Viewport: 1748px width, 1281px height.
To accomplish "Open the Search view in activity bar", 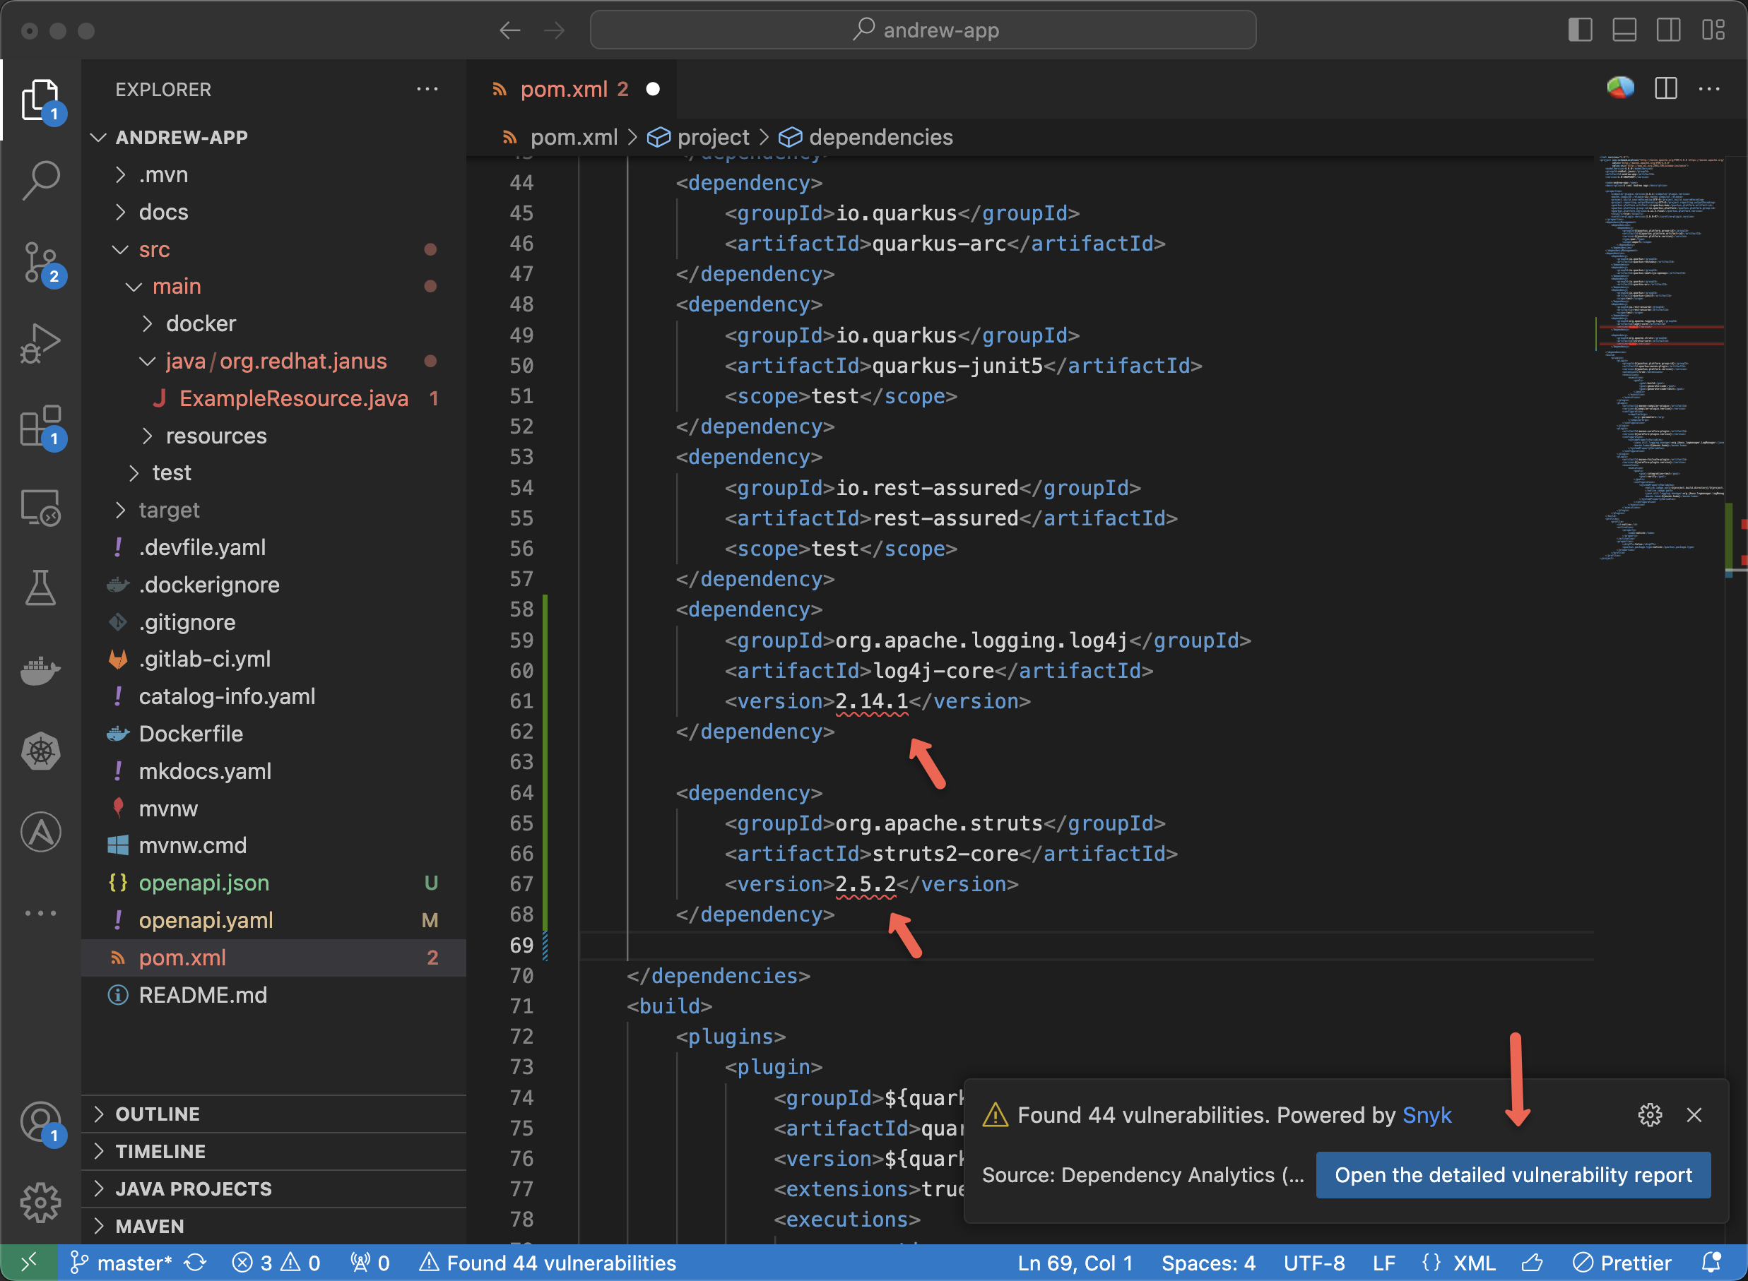I will click(x=40, y=180).
